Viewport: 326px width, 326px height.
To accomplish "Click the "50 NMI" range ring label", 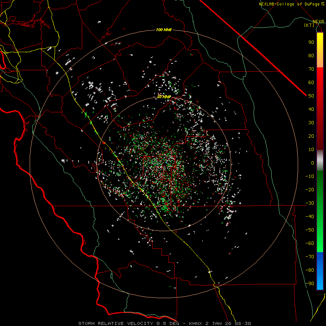I will click(x=164, y=97).
